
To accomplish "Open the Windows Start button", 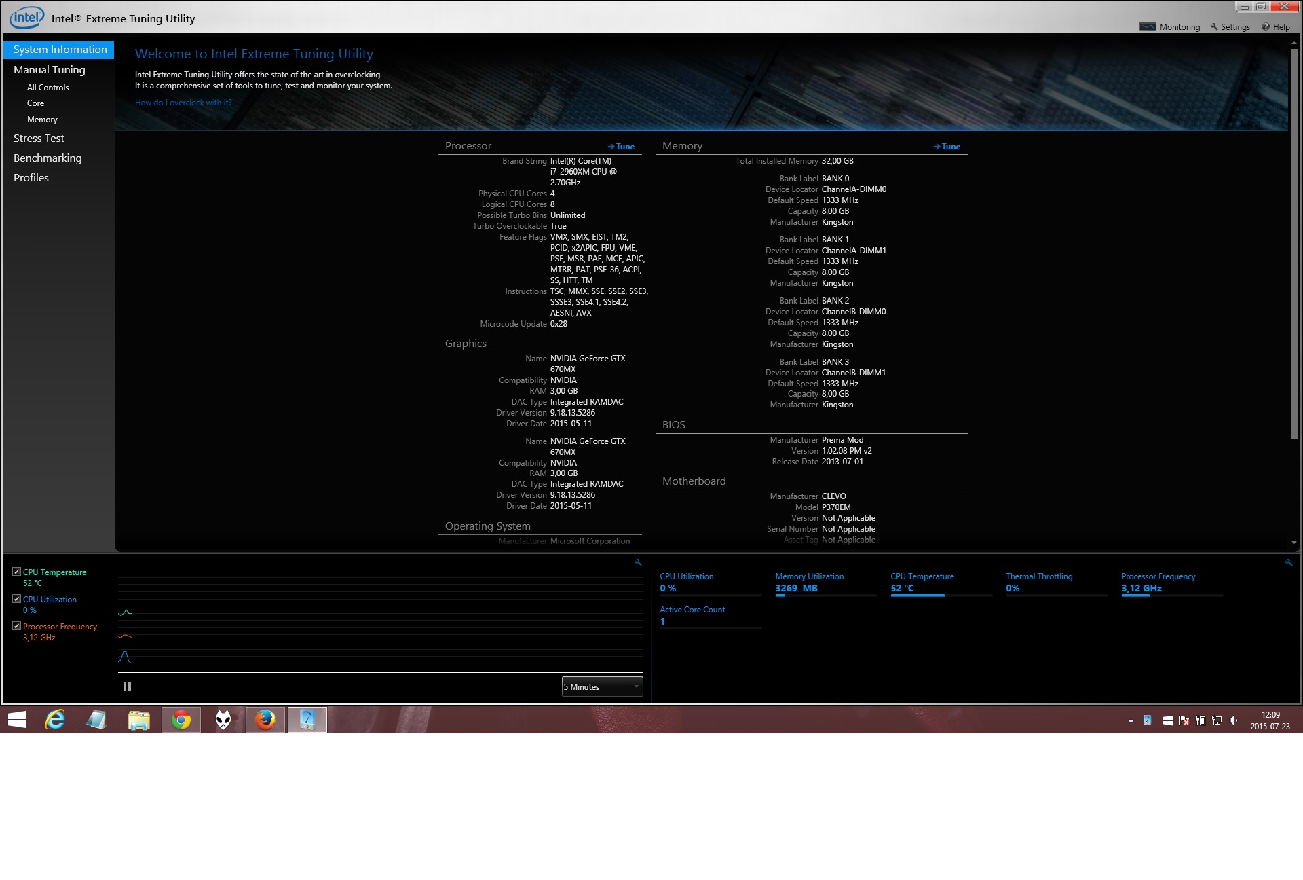I will point(17,720).
